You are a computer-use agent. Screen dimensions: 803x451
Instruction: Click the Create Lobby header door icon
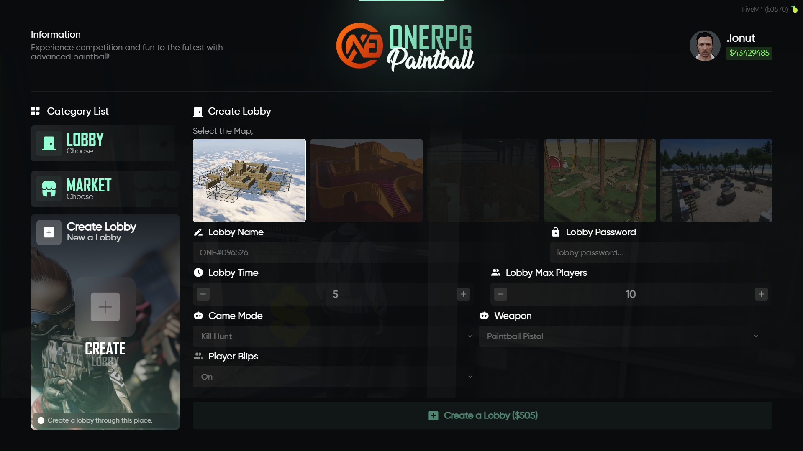coord(198,112)
